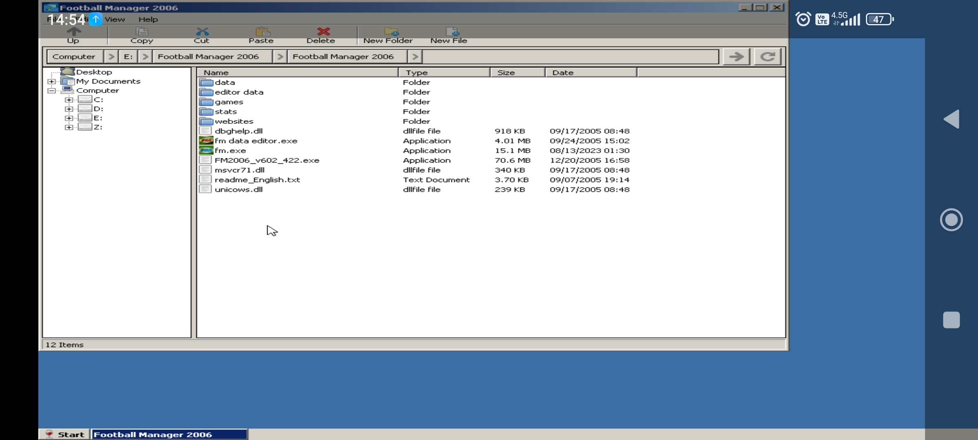Maximize the Football Manager 2006 window
The height and width of the screenshot is (440, 978).
tap(760, 7)
